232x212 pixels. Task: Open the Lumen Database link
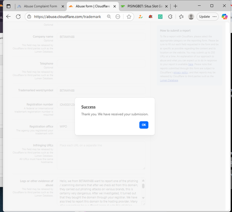(x=169, y=80)
